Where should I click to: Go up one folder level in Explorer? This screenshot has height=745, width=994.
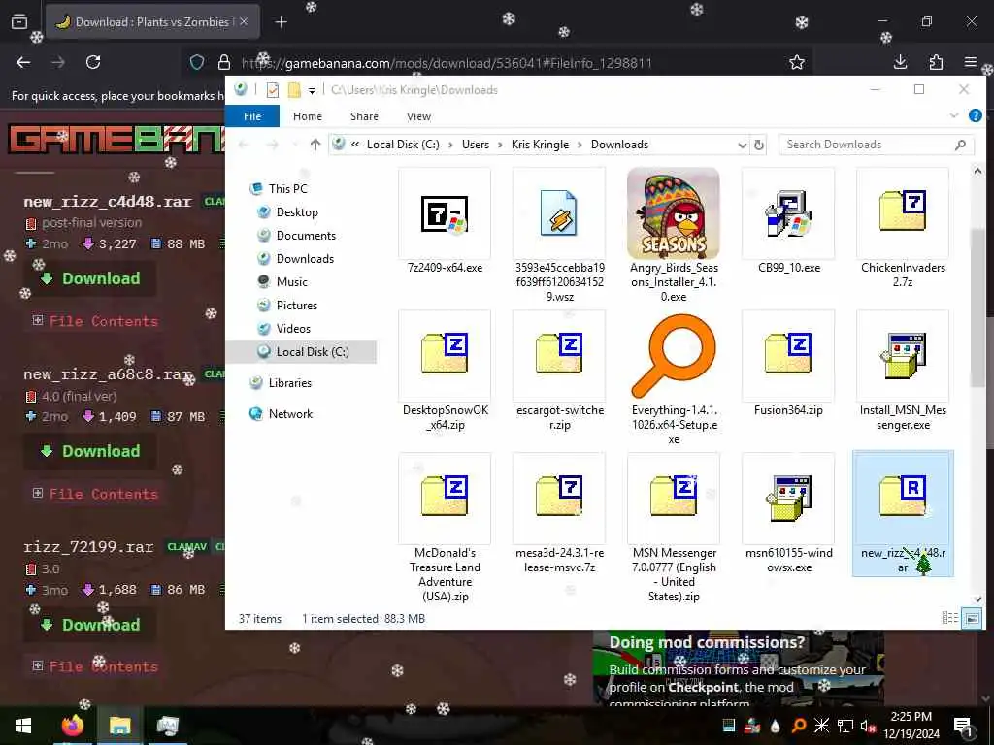(x=315, y=145)
